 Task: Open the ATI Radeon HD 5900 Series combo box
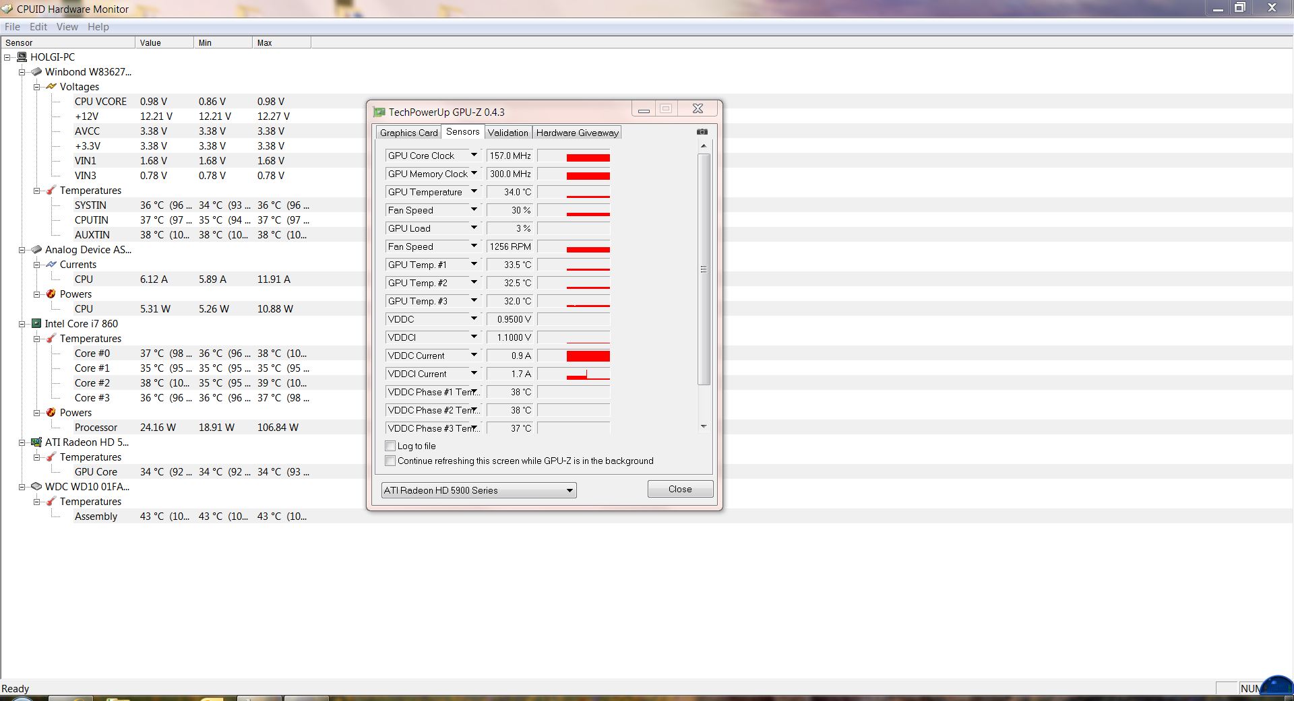pyautogui.click(x=479, y=490)
